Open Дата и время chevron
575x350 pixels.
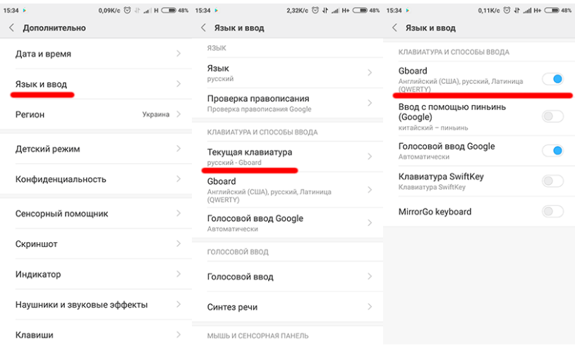point(178,54)
